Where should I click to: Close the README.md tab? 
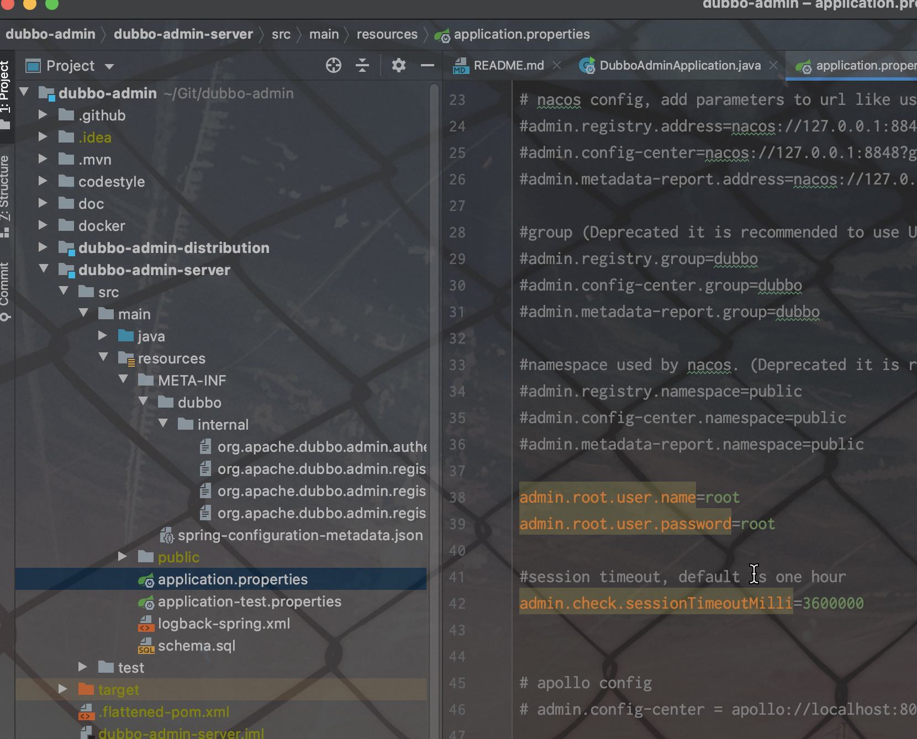pos(557,66)
